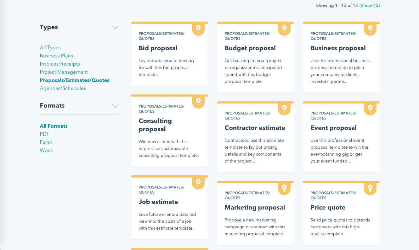Click the lightbulb badge on Consulting proposal card
Screen dimensions: 419x250
tap(198, 102)
